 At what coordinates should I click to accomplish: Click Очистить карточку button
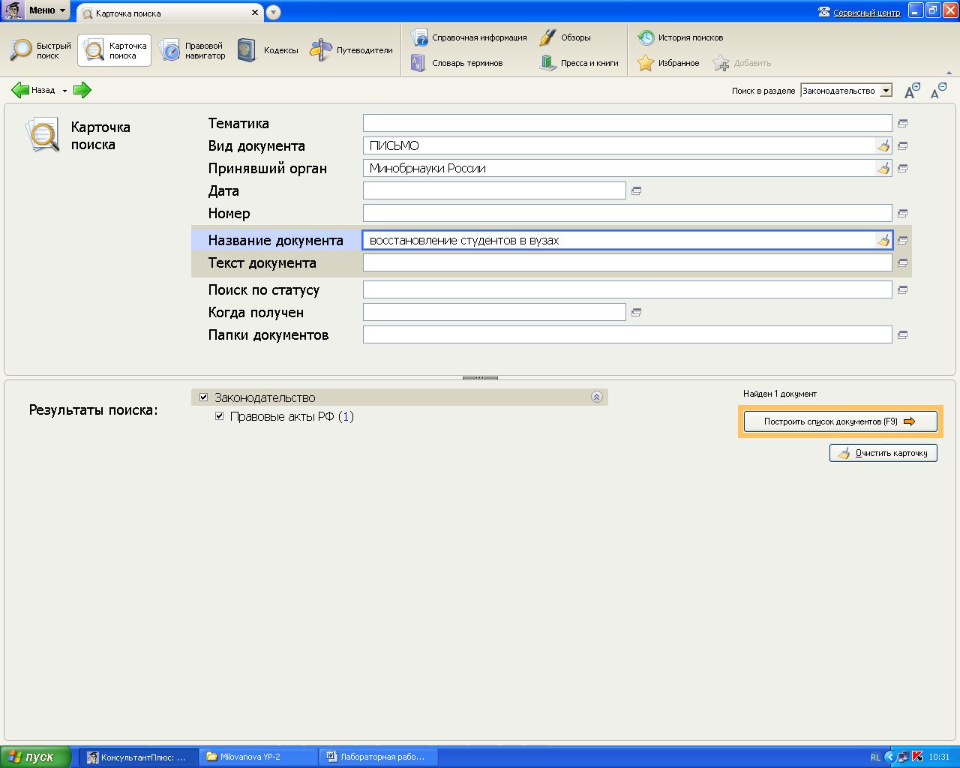coord(883,453)
